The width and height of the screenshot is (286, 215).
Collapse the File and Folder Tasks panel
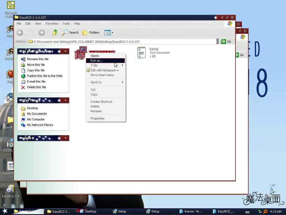click(x=65, y=52)
